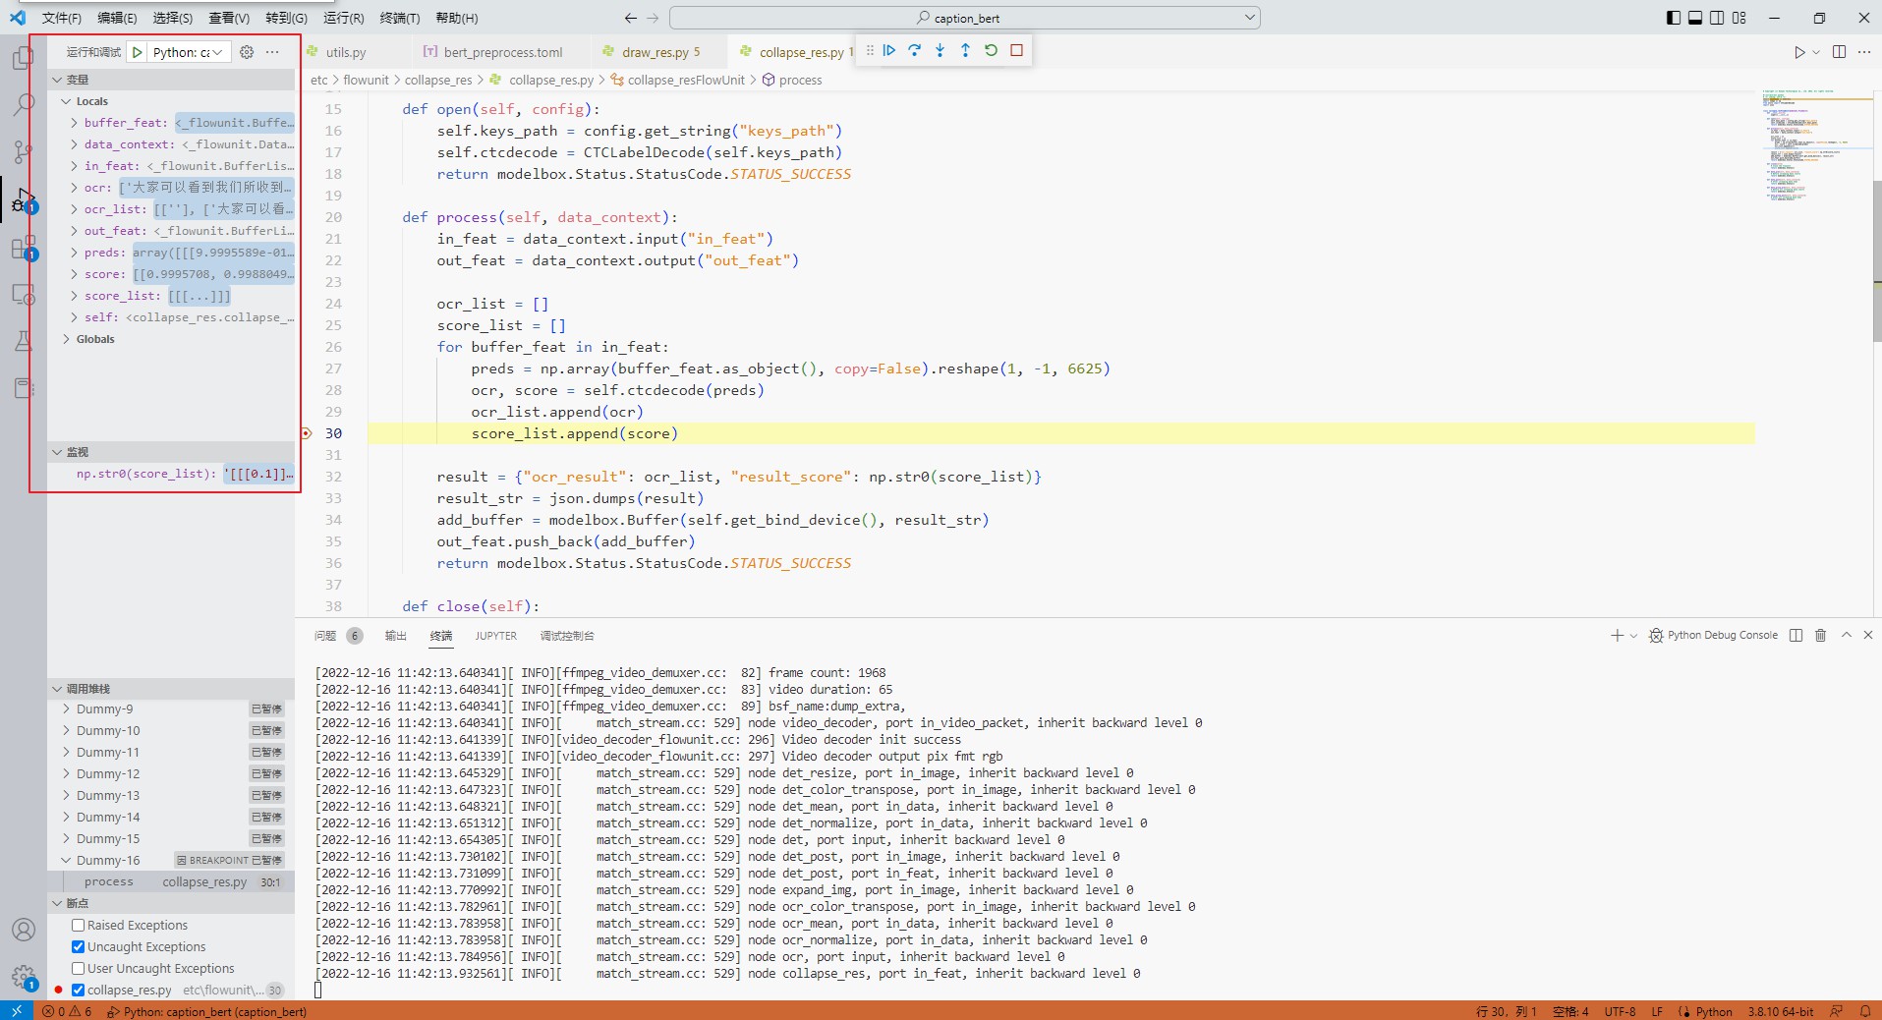Click the Step Out debug icon
Screen dimensions: 1882x1020
pos(965,50)
